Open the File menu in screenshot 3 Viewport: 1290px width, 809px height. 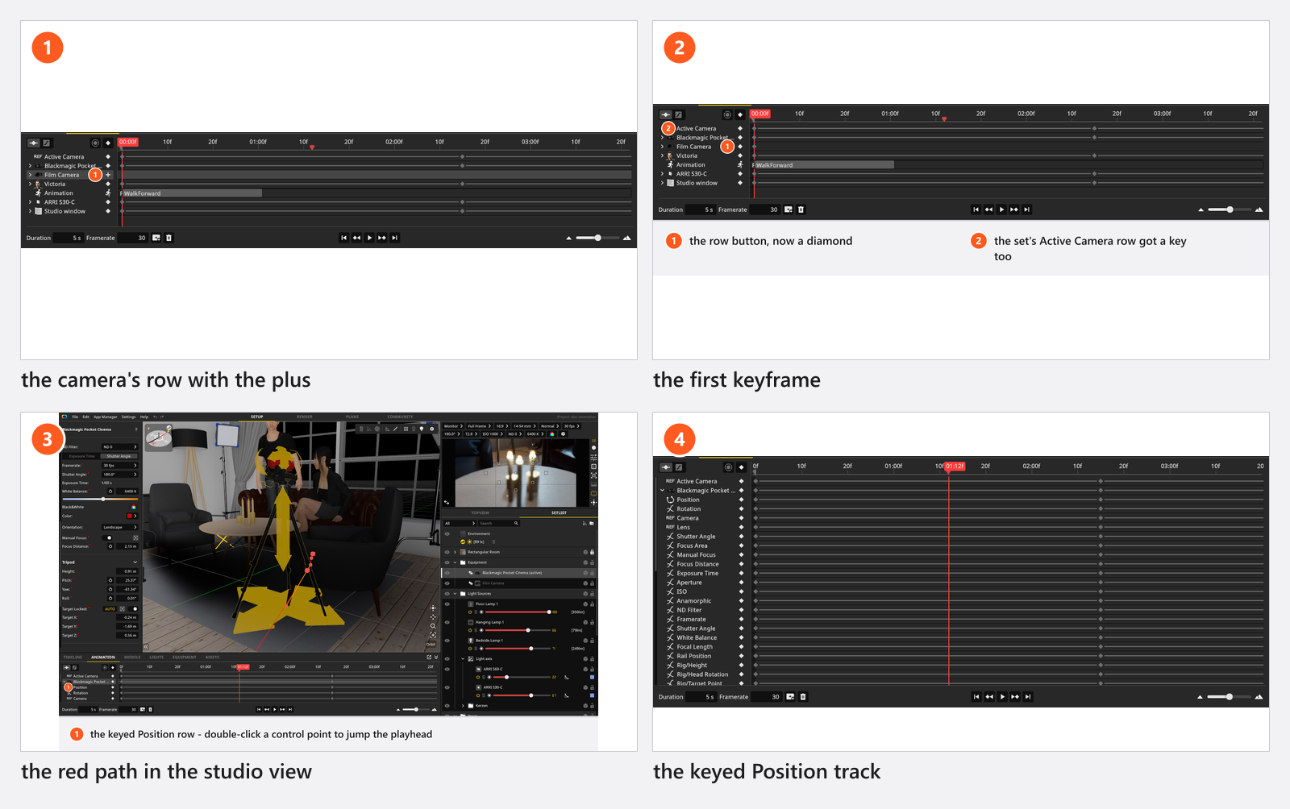(x=75, y=417)
